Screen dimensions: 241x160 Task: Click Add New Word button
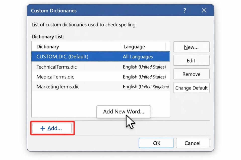124,112
